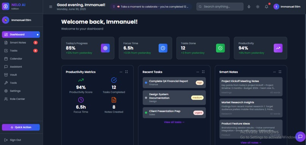The height and width of the screenshot is (145, 306).
Task: Click the red 3 badge on Smart Notes
Action: tap(35, 43)
